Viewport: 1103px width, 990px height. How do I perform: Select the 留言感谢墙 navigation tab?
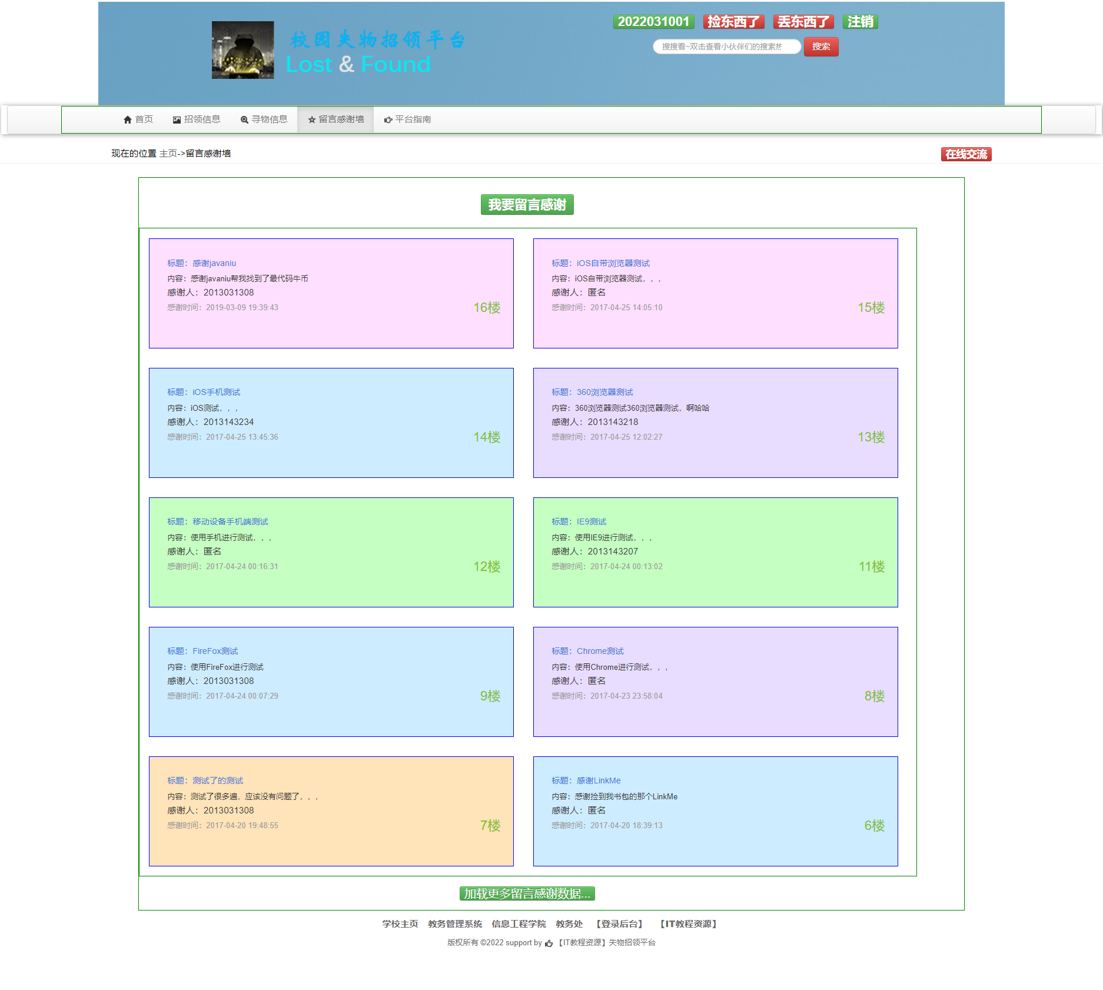click(x=335, y=119)
